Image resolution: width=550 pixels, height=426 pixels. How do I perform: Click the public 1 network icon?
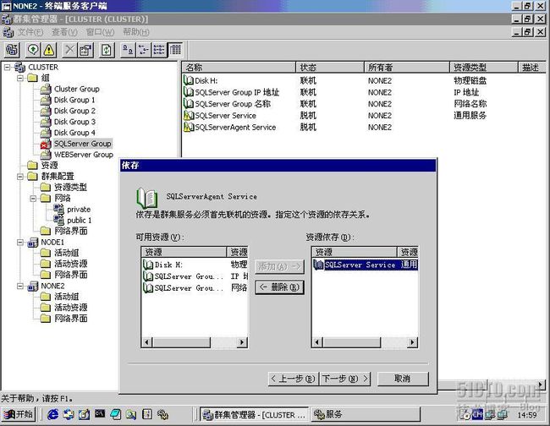pyautogui.click(x=58, y=220)
